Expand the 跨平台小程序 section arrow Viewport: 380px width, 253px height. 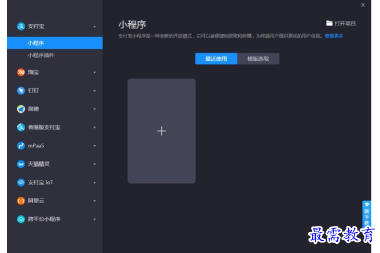pos(95,219)
